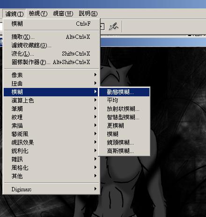Click 液化 liquify menu item
The width and height of the screenshot is (206, 217).
click(51, 54)
